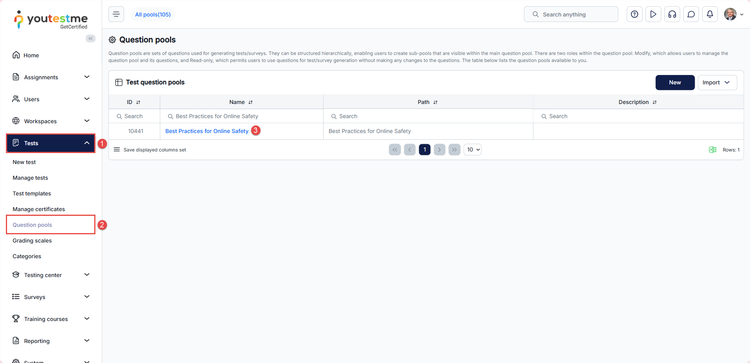Click Save displayed columns set
The height and width of the screenshot is (363, 750).
(155, 150)
